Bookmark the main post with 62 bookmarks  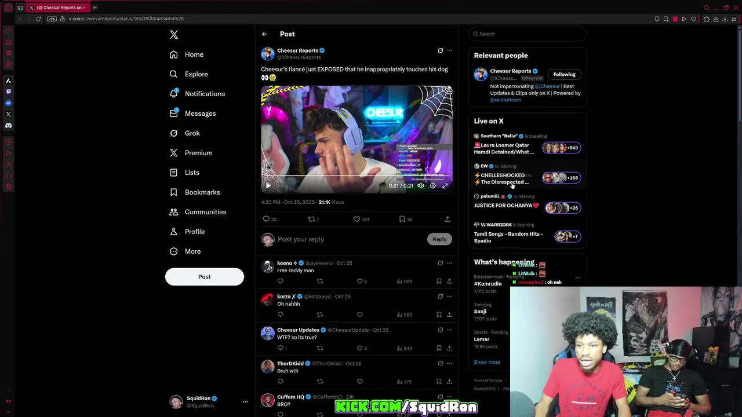pyautogui.click(x=406, y=219)
